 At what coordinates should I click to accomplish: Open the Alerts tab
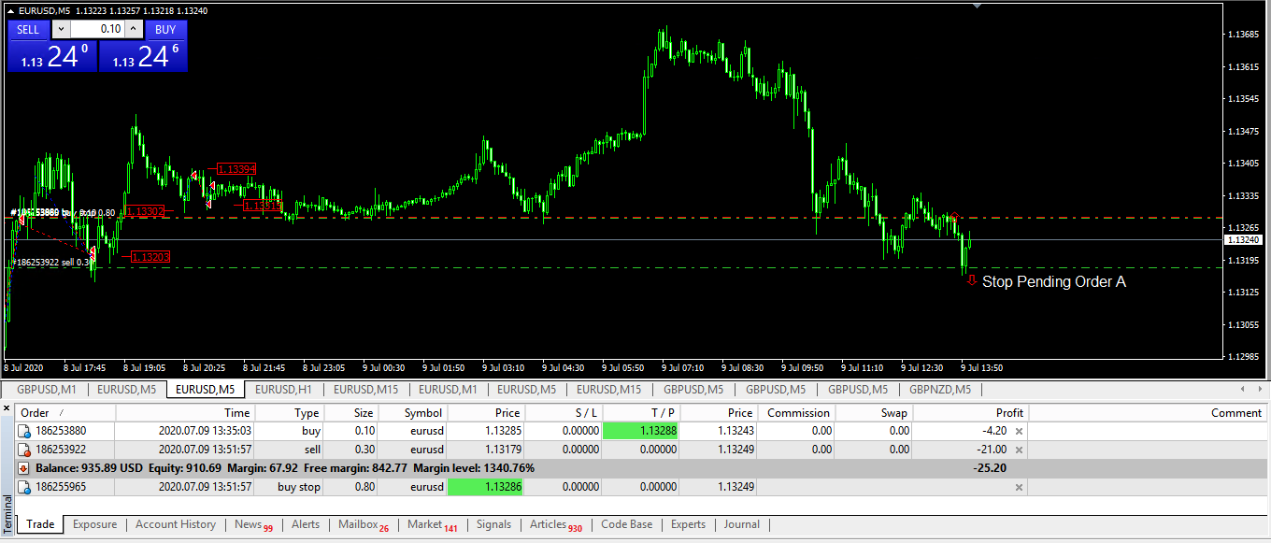[306, 524]
